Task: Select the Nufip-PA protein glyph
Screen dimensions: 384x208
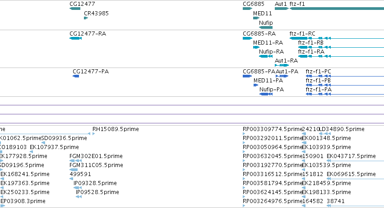Action: 266,94
